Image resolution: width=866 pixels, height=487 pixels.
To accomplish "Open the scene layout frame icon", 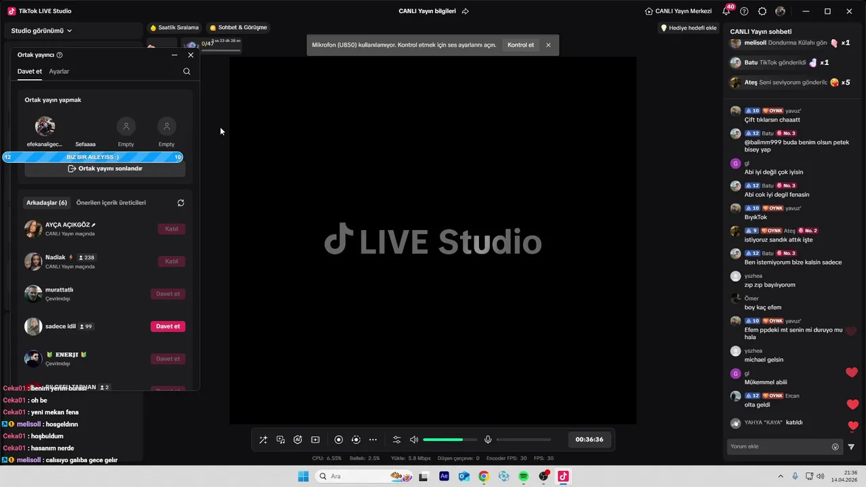I will (x=315, y=440).
